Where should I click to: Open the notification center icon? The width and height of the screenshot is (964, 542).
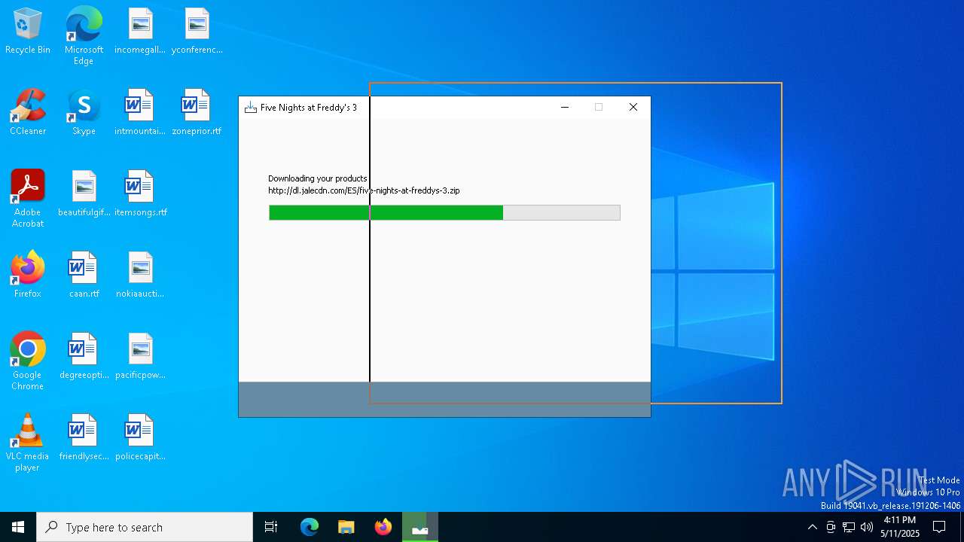click(x=939, y=527)
